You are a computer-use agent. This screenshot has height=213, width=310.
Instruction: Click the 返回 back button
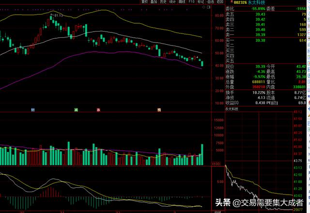[x=219, y=2]
